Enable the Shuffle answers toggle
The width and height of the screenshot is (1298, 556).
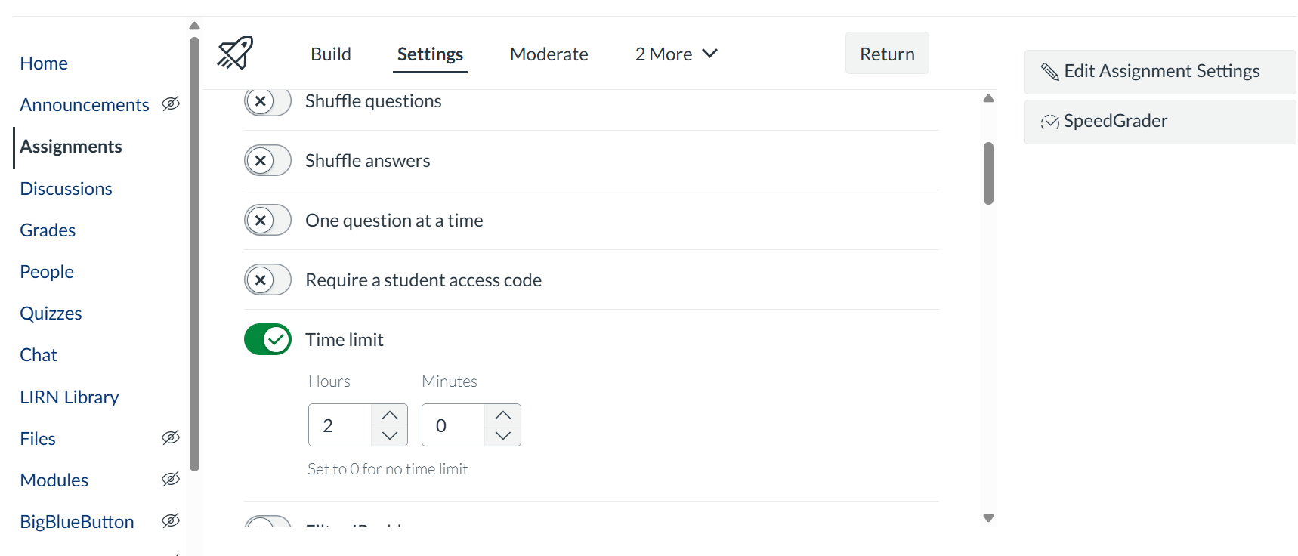point(267,160)
